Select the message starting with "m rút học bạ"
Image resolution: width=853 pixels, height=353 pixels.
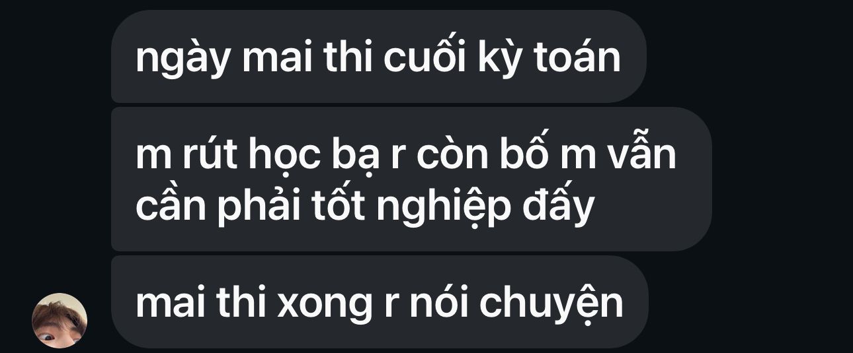click(411, 179)
